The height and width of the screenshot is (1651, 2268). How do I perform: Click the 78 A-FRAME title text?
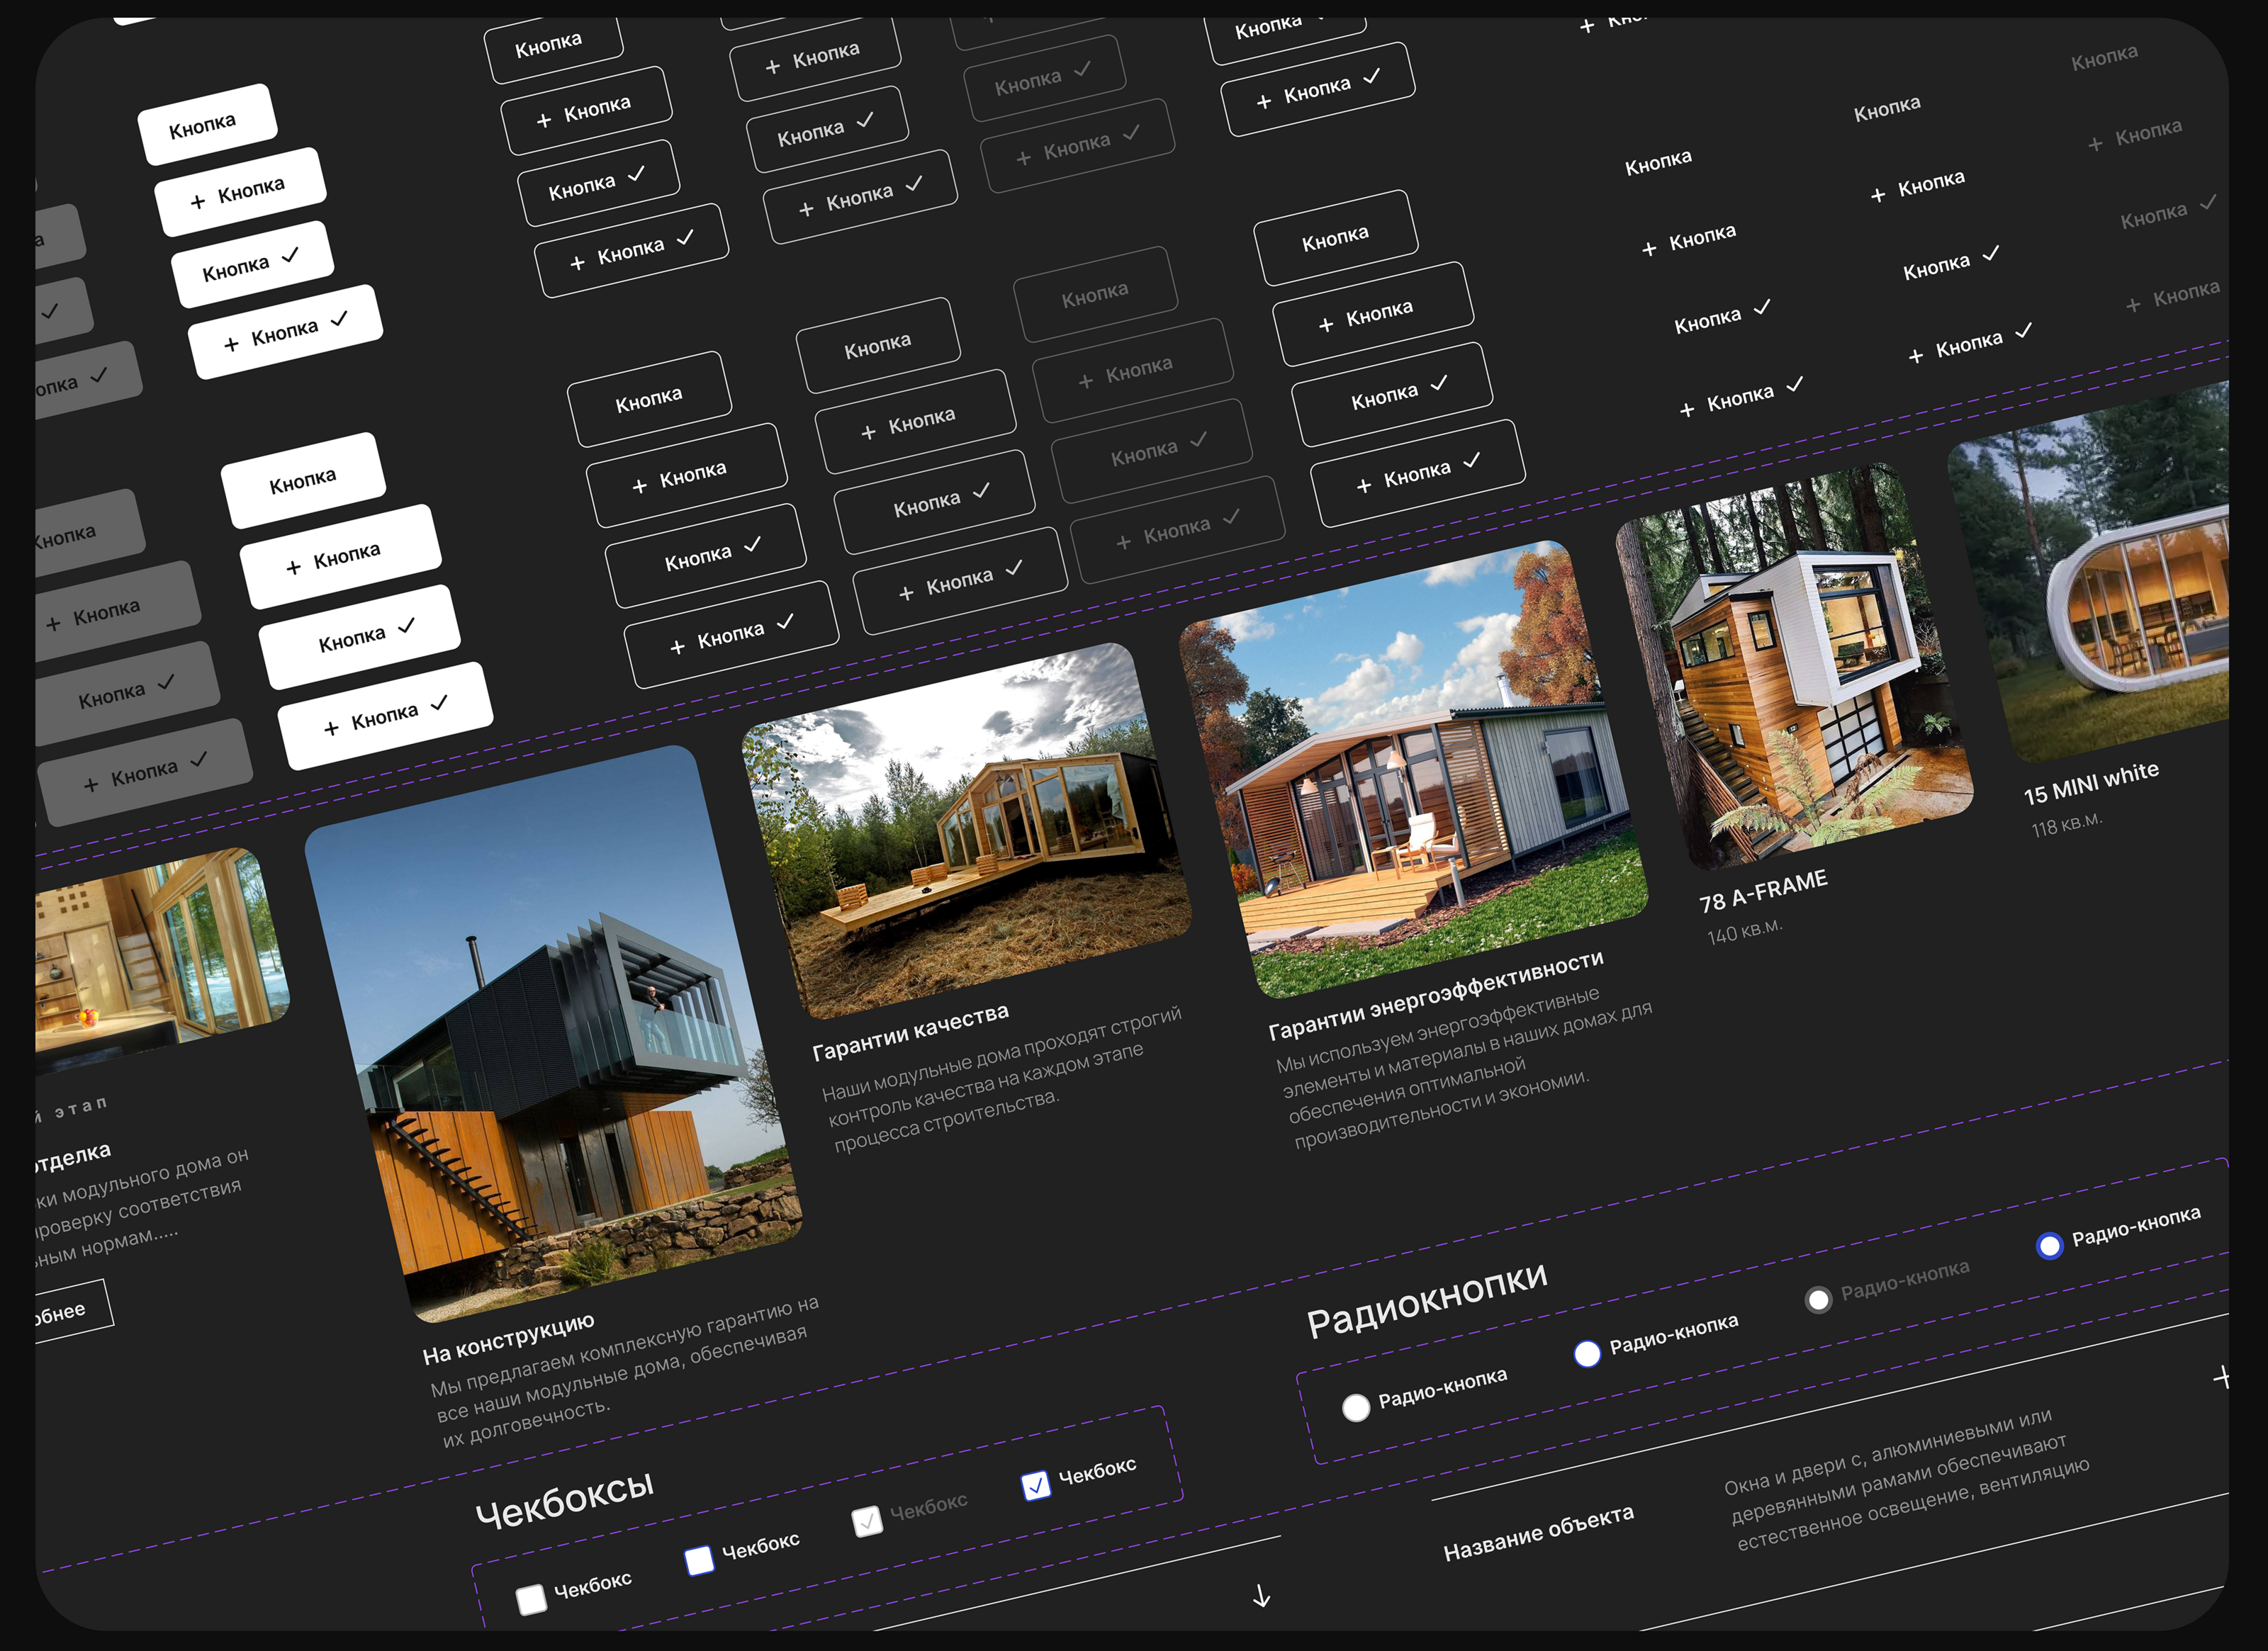tap(1763, 890)
